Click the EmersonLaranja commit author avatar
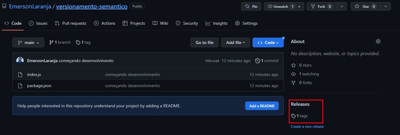400x135 pixels. coord(20,61)
